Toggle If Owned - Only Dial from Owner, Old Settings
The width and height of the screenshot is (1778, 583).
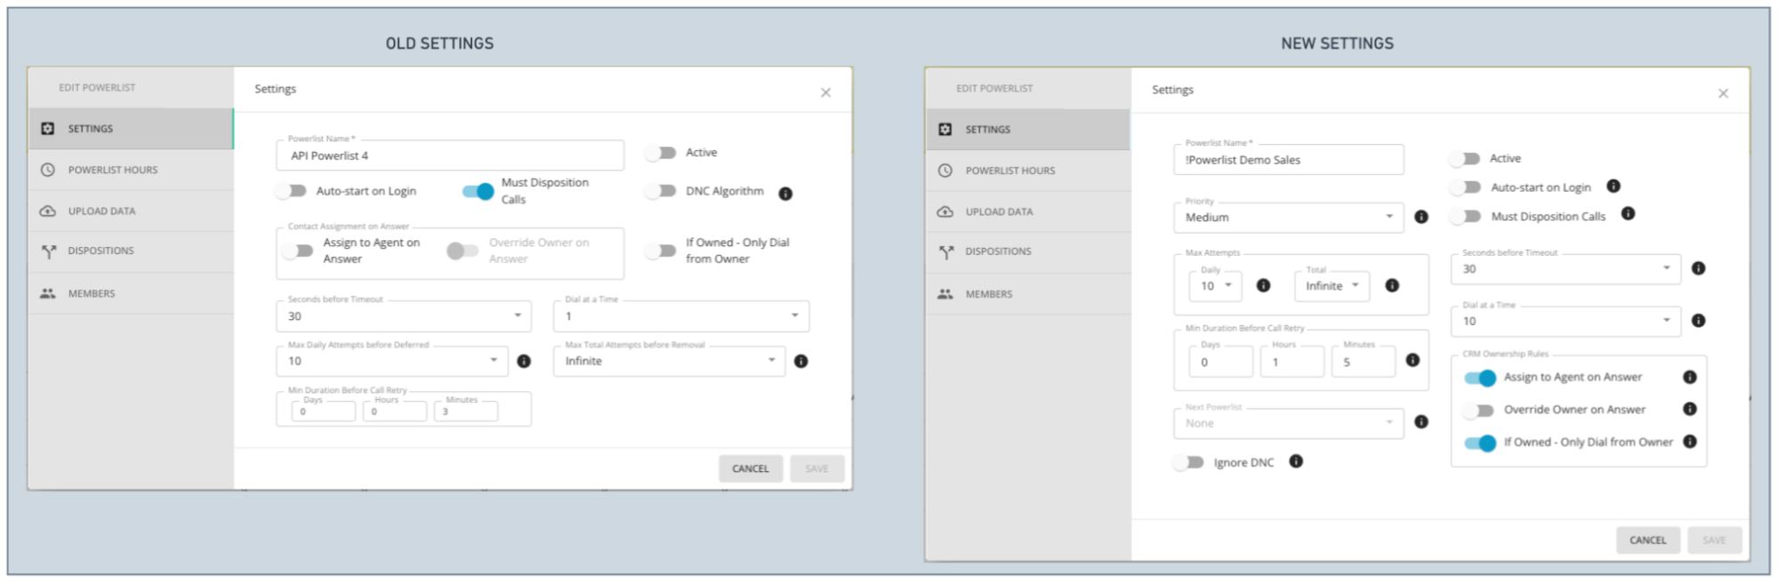coord(661,251)
